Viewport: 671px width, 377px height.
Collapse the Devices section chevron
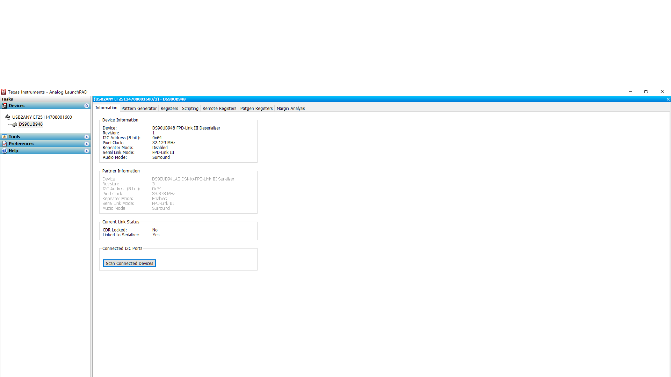tap(87, 106)
